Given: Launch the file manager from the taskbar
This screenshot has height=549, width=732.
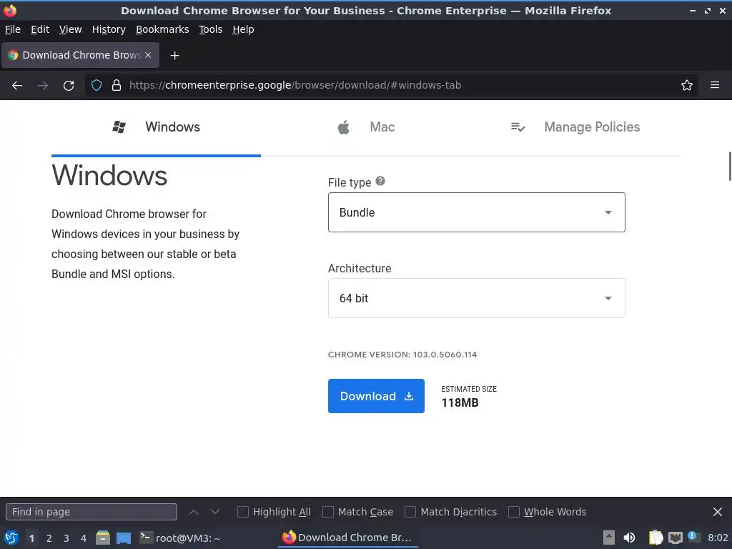Looking at the screenshot, I should 103,538.
